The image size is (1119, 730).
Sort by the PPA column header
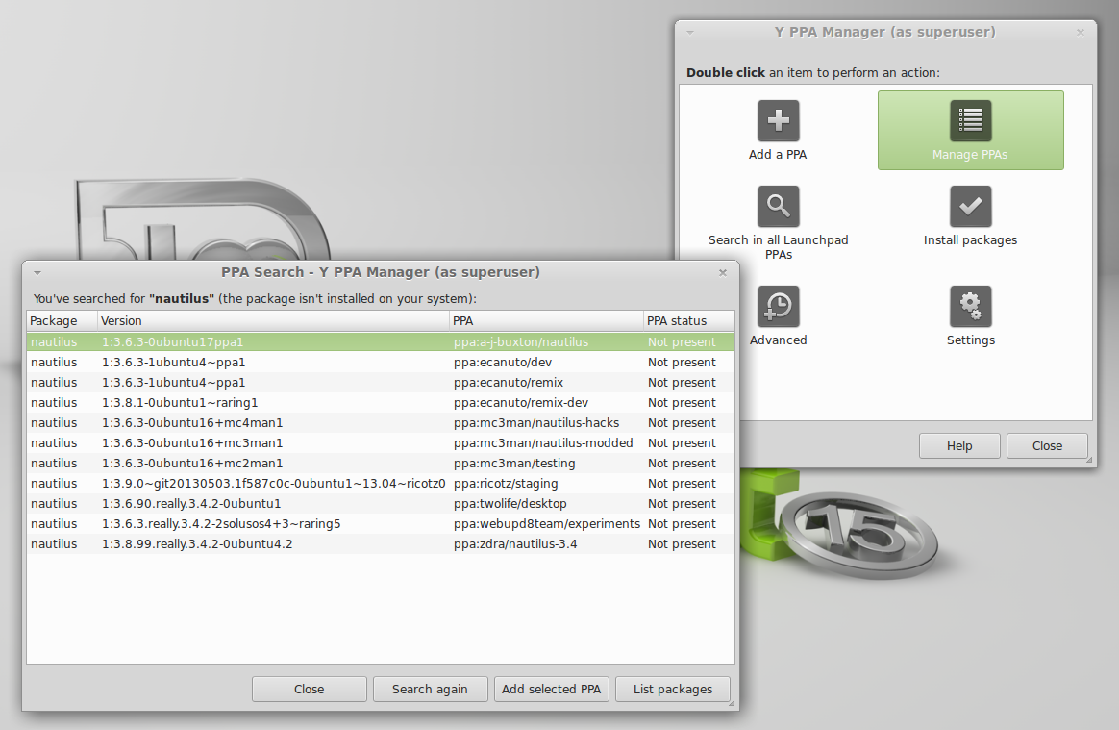click(x=546, y=320)
